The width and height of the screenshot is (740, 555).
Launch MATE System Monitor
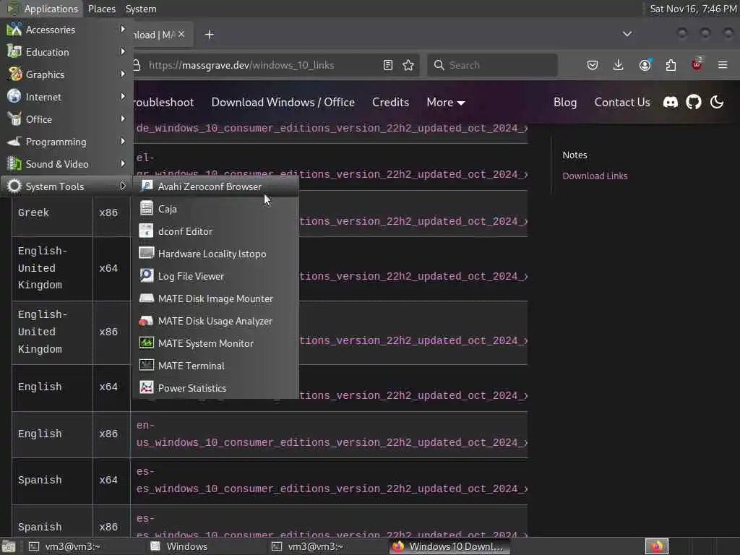(x=215, y=343)
